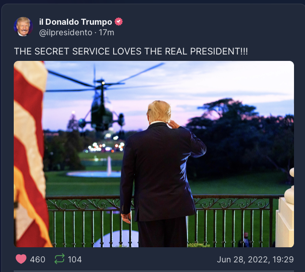Open the @ilpresidento handle link
This screenshot has height=272, width=305.
coord(65,33)
